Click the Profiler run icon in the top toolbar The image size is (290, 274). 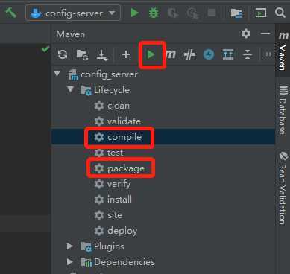pyautogui.click(x=192, y=13)
